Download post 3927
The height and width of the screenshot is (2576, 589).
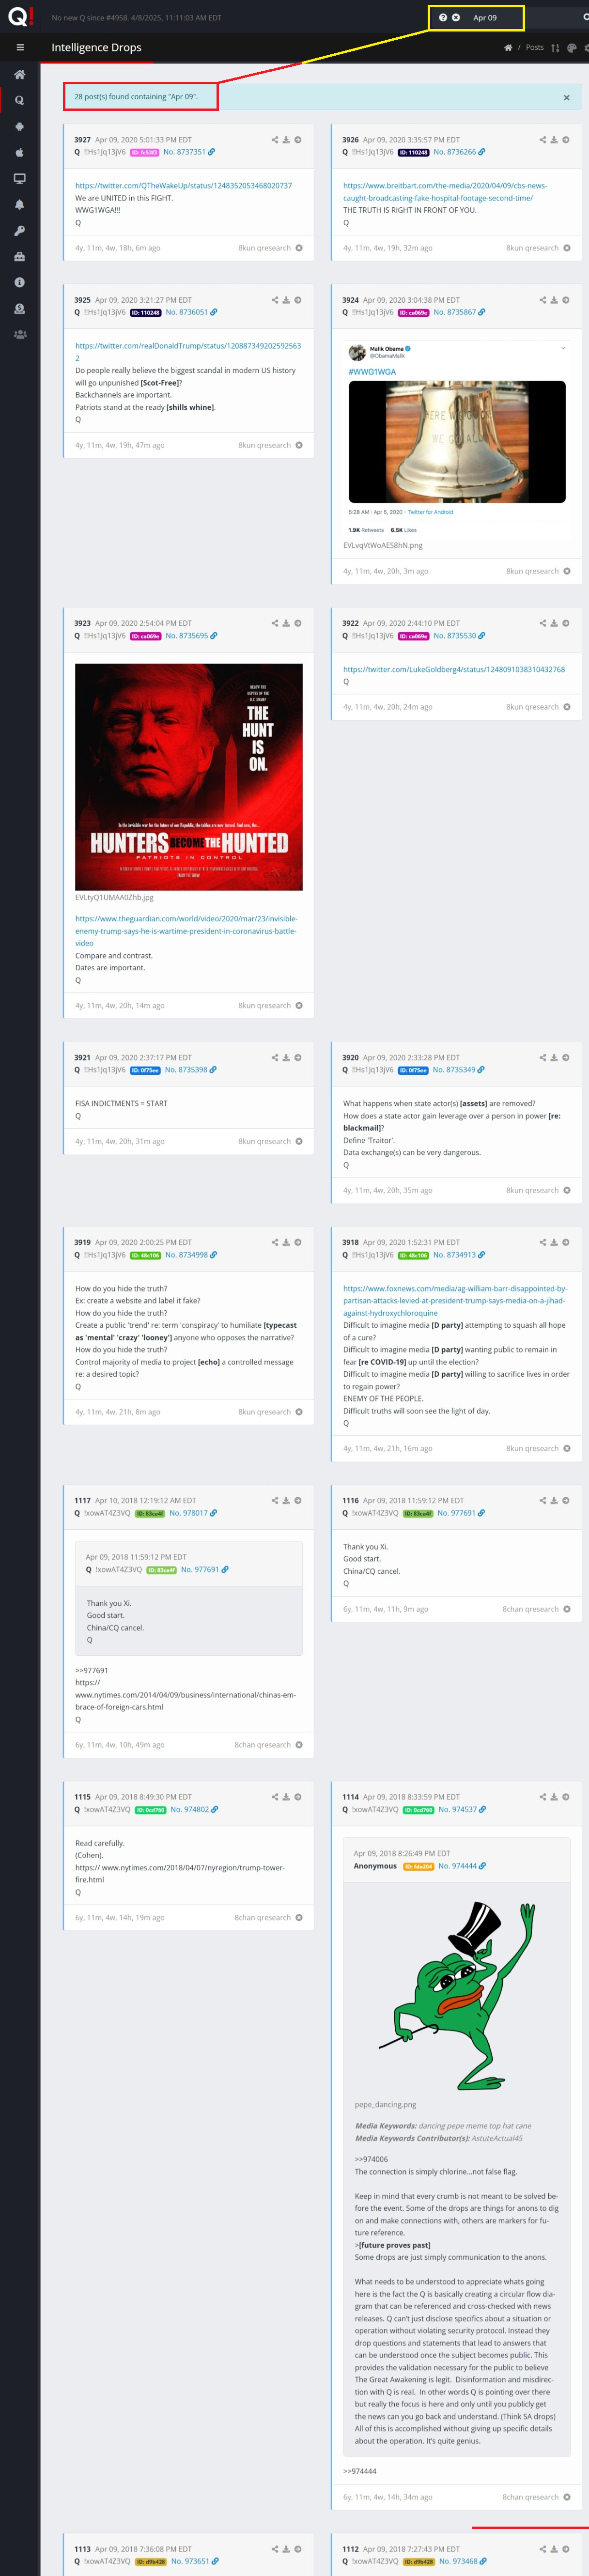286,140
